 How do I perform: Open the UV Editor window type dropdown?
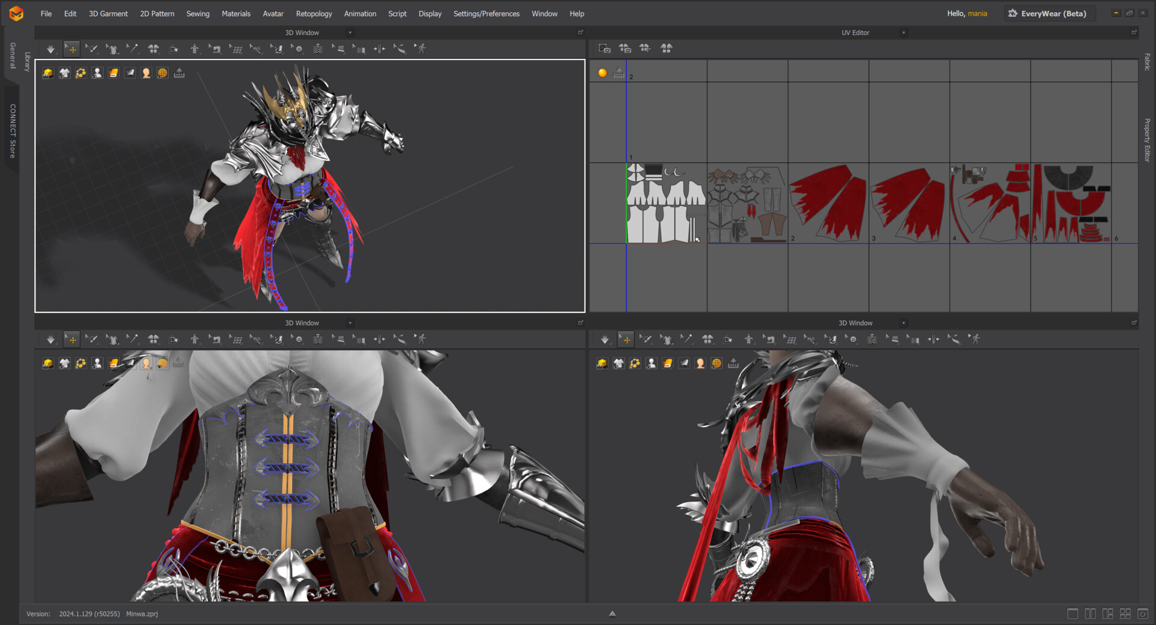coord(903,33)
